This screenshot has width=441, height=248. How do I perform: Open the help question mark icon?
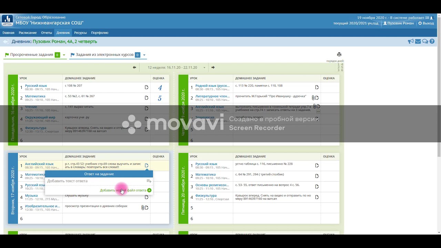point(432,42)
